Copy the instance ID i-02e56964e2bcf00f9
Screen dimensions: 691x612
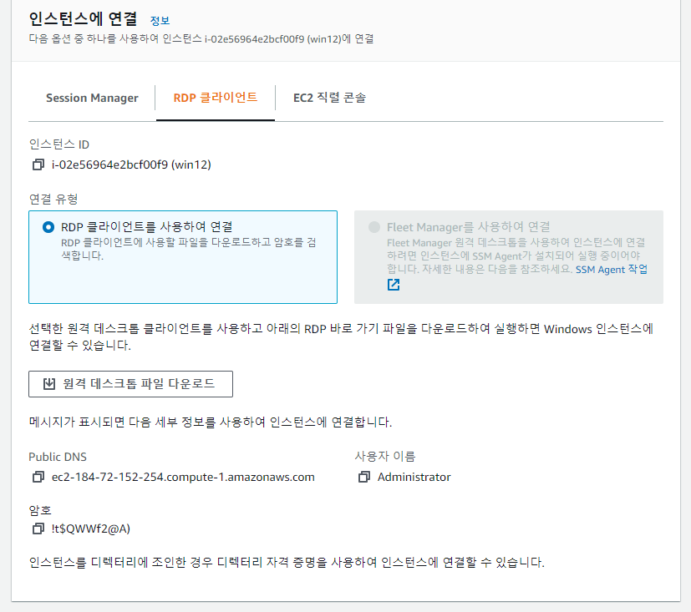pyautogui.click(x=38, y=164)
